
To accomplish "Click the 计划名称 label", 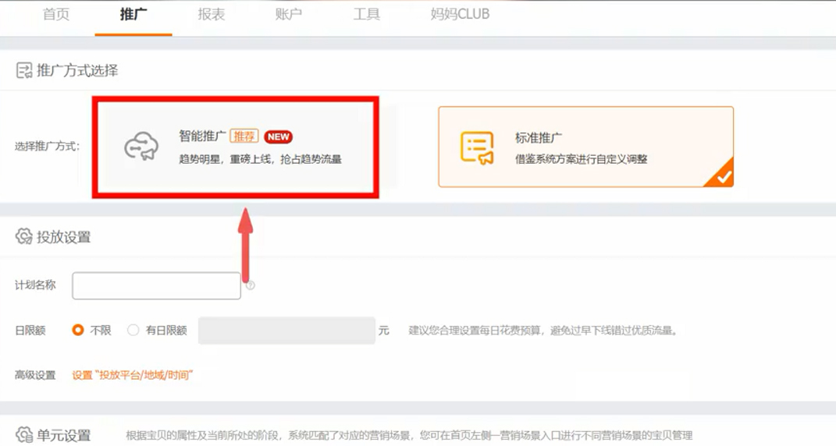I will click(x=35, y=285).
